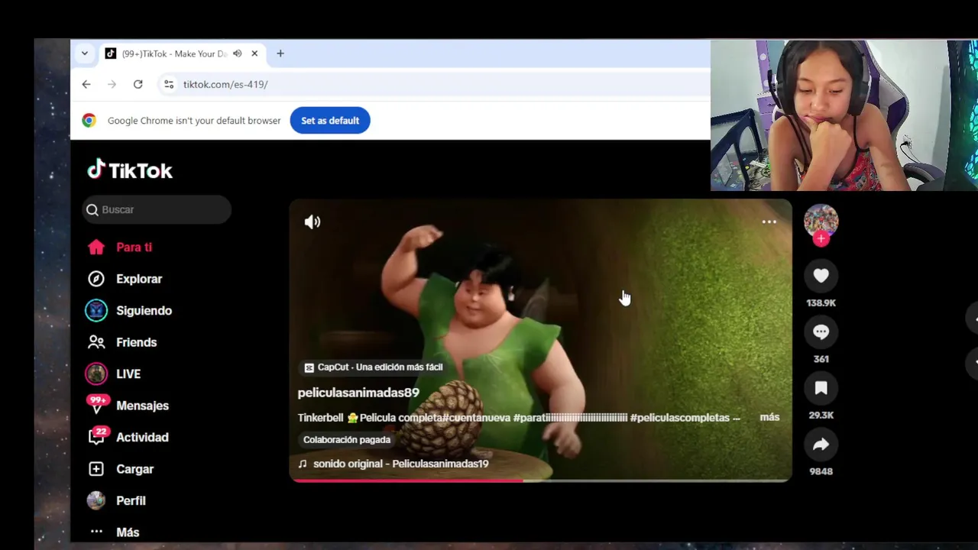Click the TikTok logo
Viewport: 978px width, 550px height.
[x=130, y=170]
